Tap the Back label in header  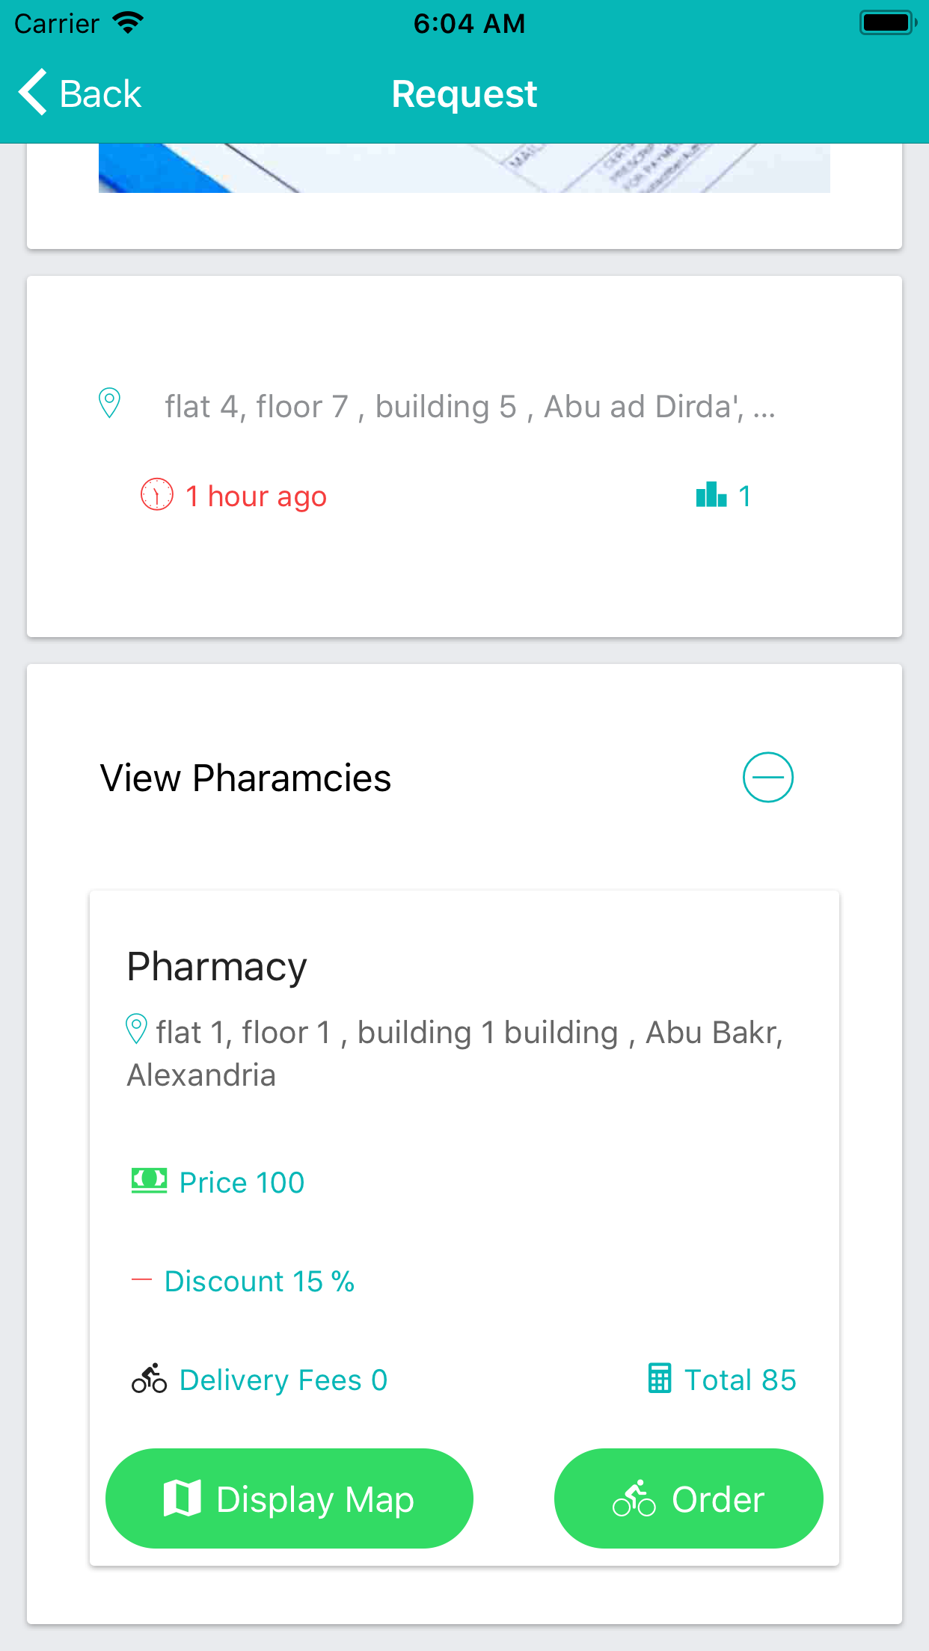[100, 94]
